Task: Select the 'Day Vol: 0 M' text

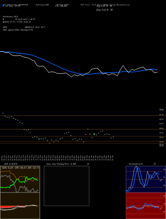Action: click(x=104, y=10)
